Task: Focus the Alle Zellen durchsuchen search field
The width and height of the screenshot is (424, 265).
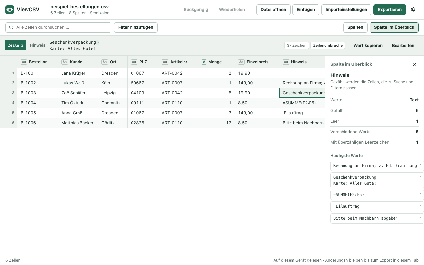Action: pos(58,27)
